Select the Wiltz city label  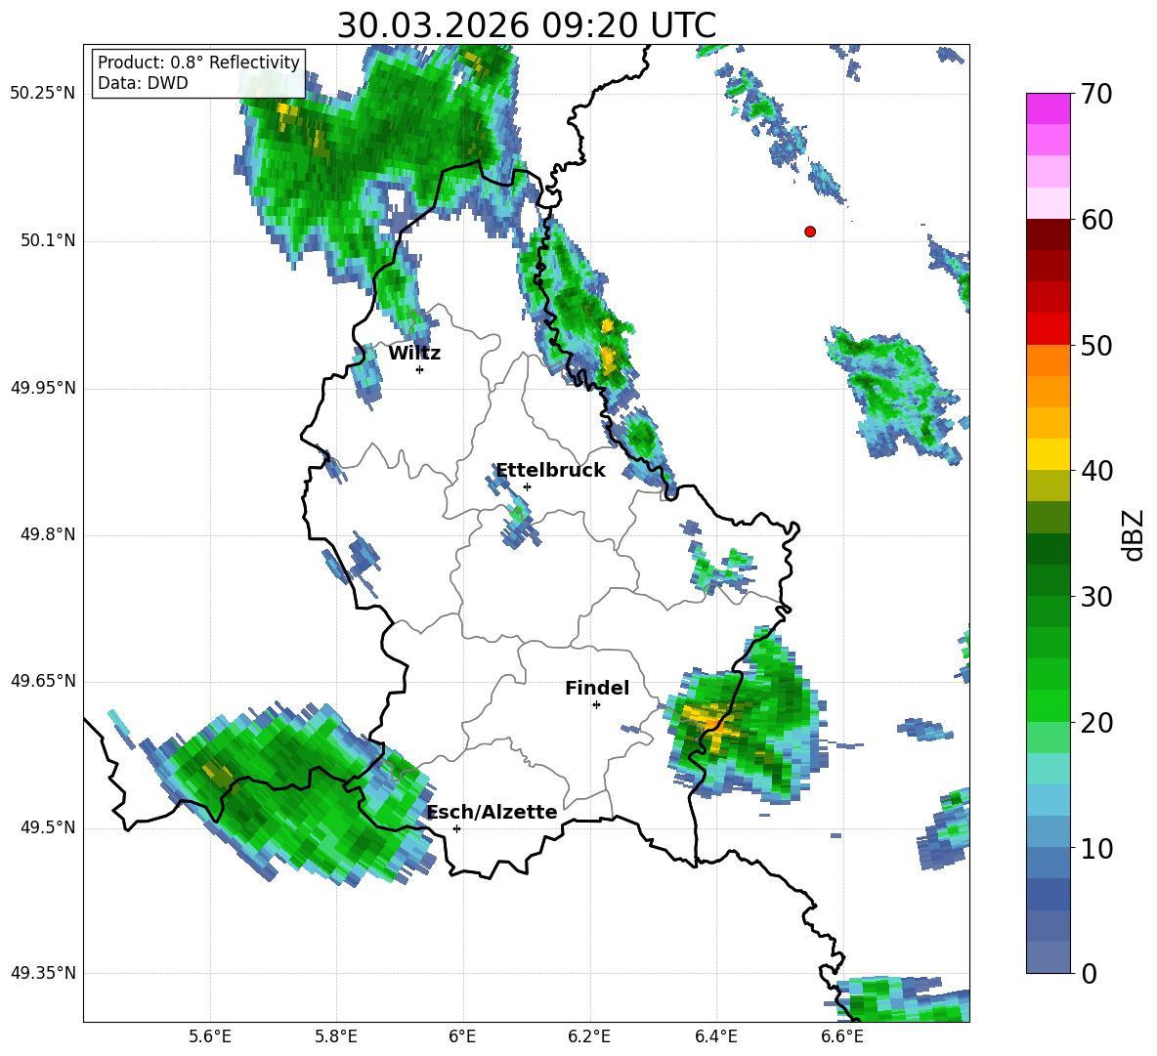point(414,354)
